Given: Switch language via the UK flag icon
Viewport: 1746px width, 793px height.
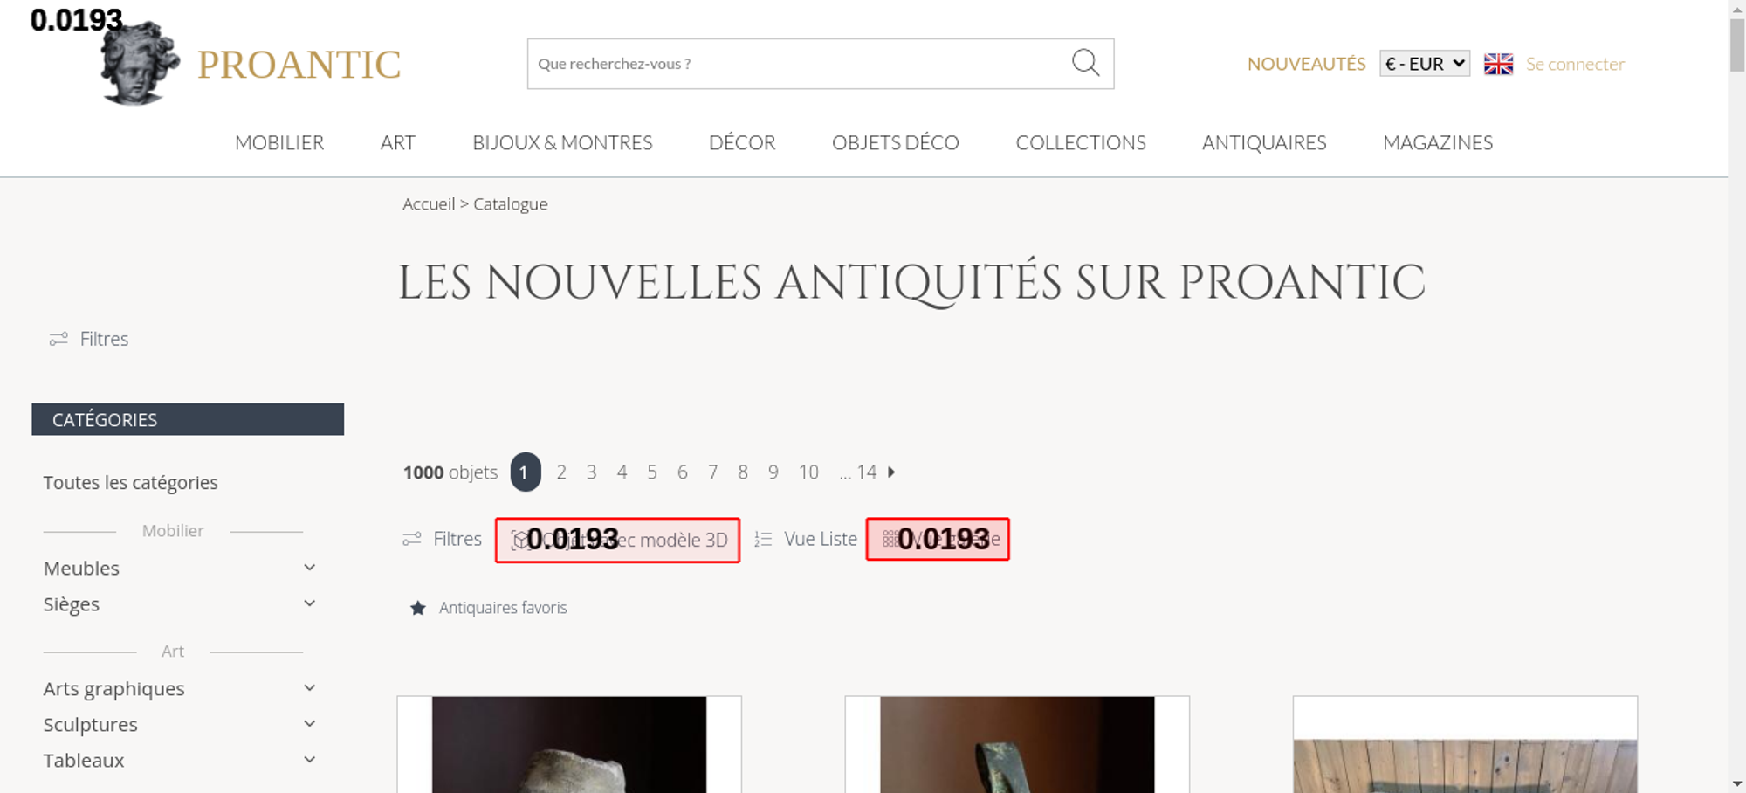Looking at the screenshot, I should (1498, 64).
